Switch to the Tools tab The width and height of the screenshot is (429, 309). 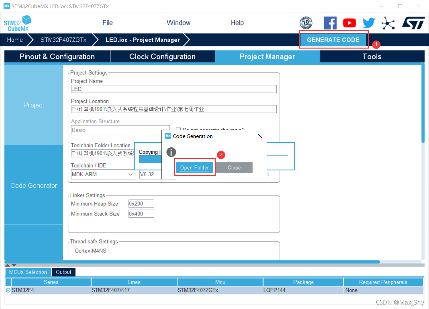(x=372, y=57)
